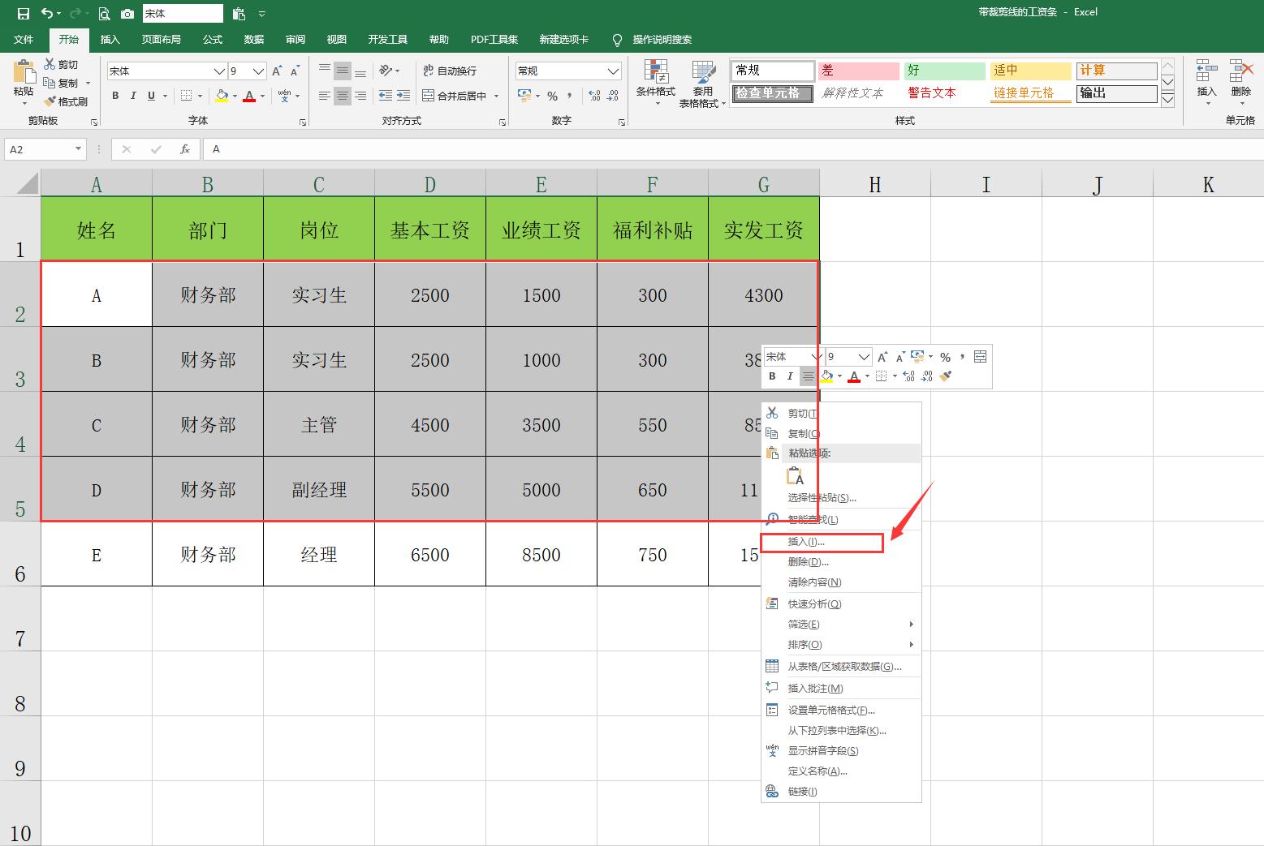
Task: Toggle center alignment in the mini toolbar
Action: click(x=808, y=376)
